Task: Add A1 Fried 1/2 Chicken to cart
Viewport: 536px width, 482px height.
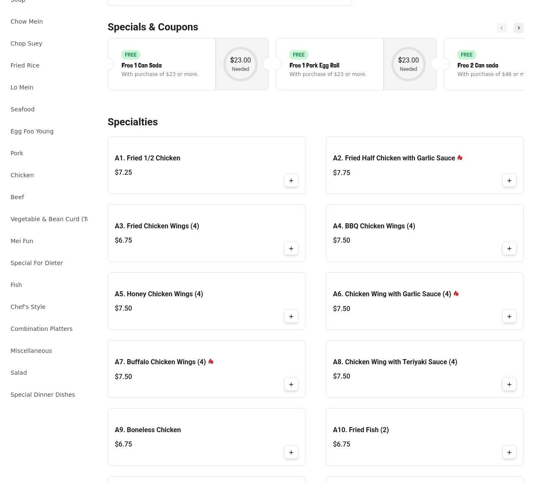Action: pos(291,181)
